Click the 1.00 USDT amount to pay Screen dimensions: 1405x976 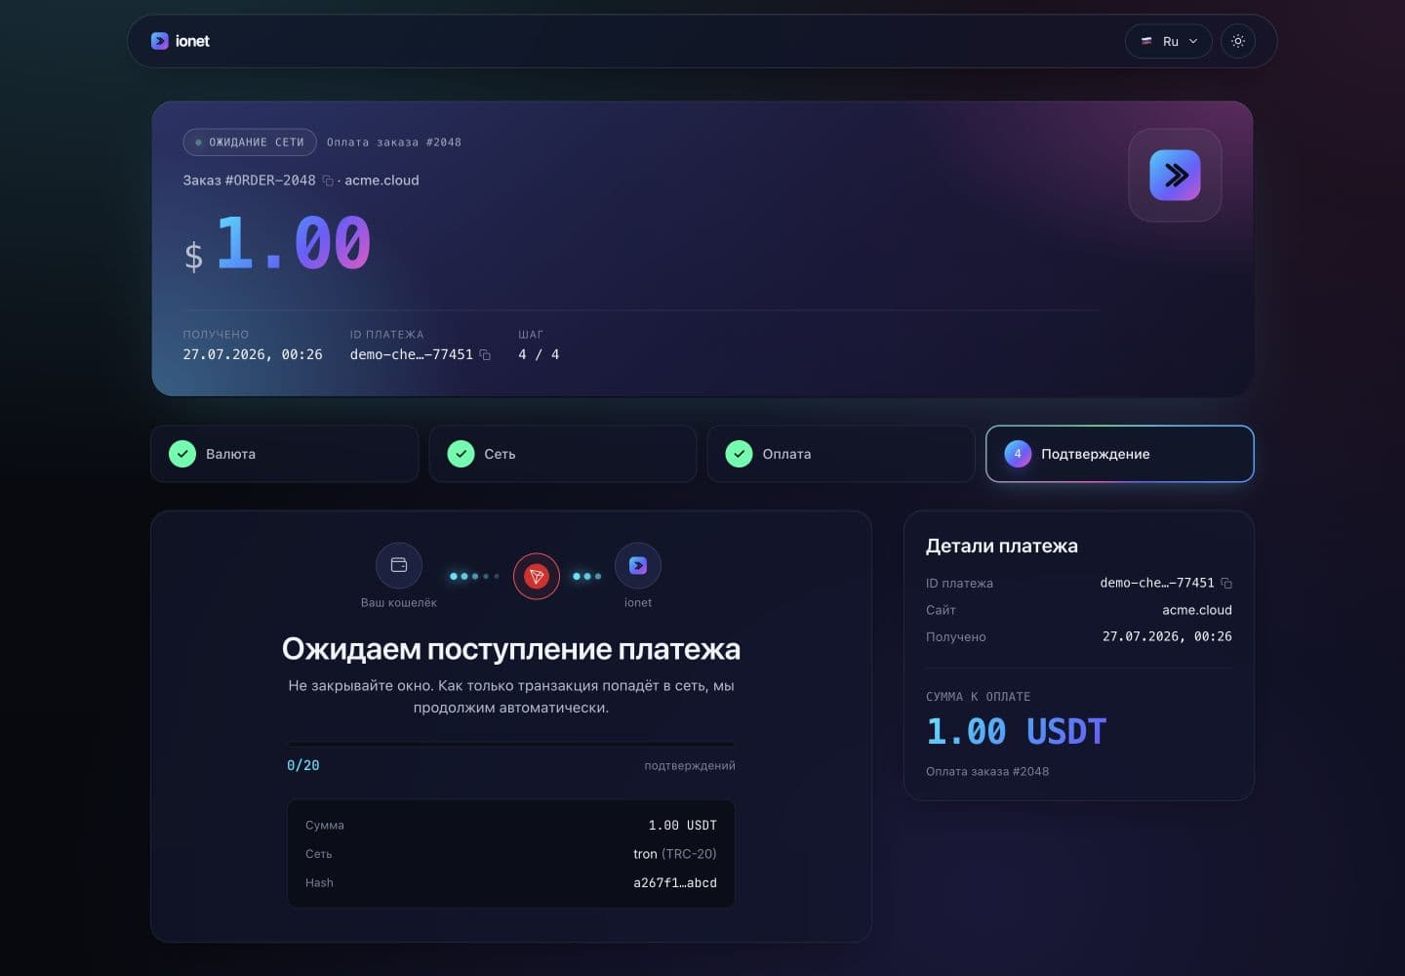tap(1016, 731)
